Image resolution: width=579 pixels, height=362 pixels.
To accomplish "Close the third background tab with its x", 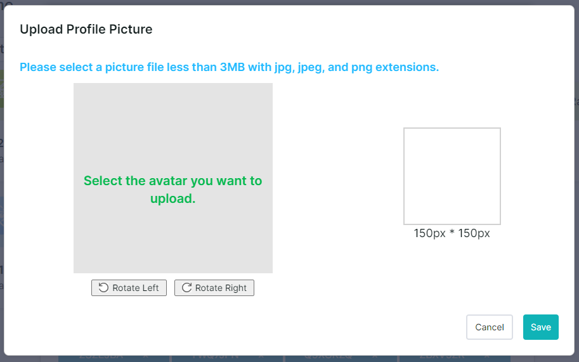I will tap(375, 357).
